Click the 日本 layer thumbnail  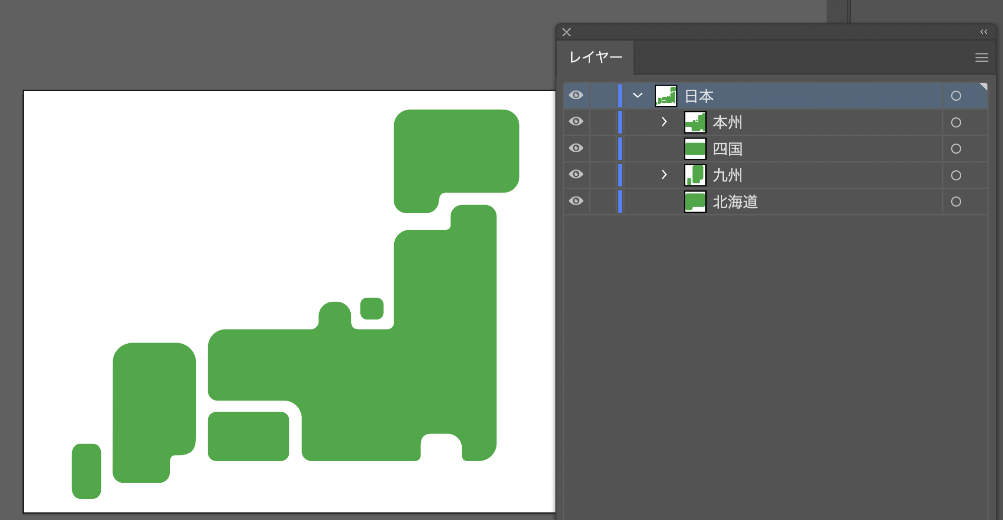[666, 95]
